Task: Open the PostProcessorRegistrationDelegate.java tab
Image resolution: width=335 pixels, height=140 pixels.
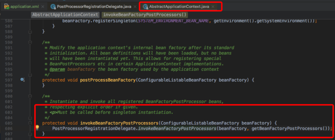Action: pyautogui.click(x=94, y=7)
